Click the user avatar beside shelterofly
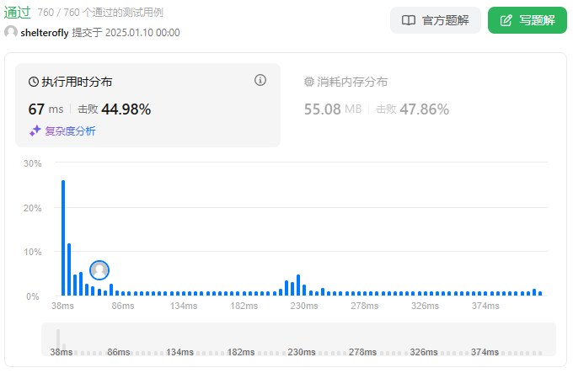The height and width of the screenshot is (373, 573). (11, 32)
